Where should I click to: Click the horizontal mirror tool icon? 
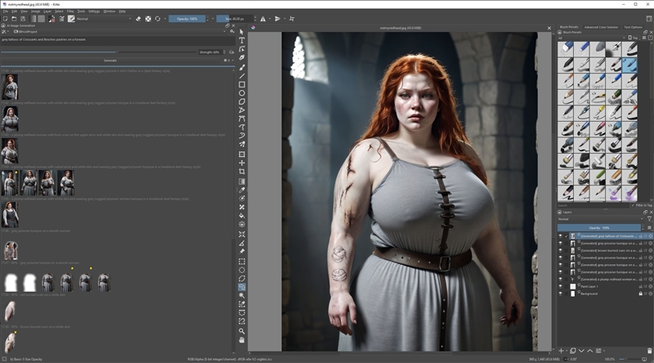[262, 18]
